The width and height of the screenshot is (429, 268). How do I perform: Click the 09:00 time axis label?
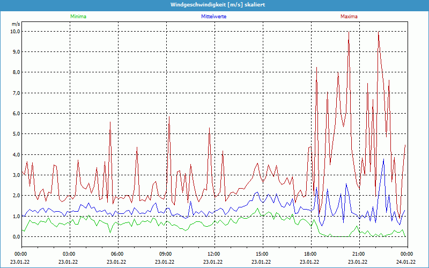166,254
